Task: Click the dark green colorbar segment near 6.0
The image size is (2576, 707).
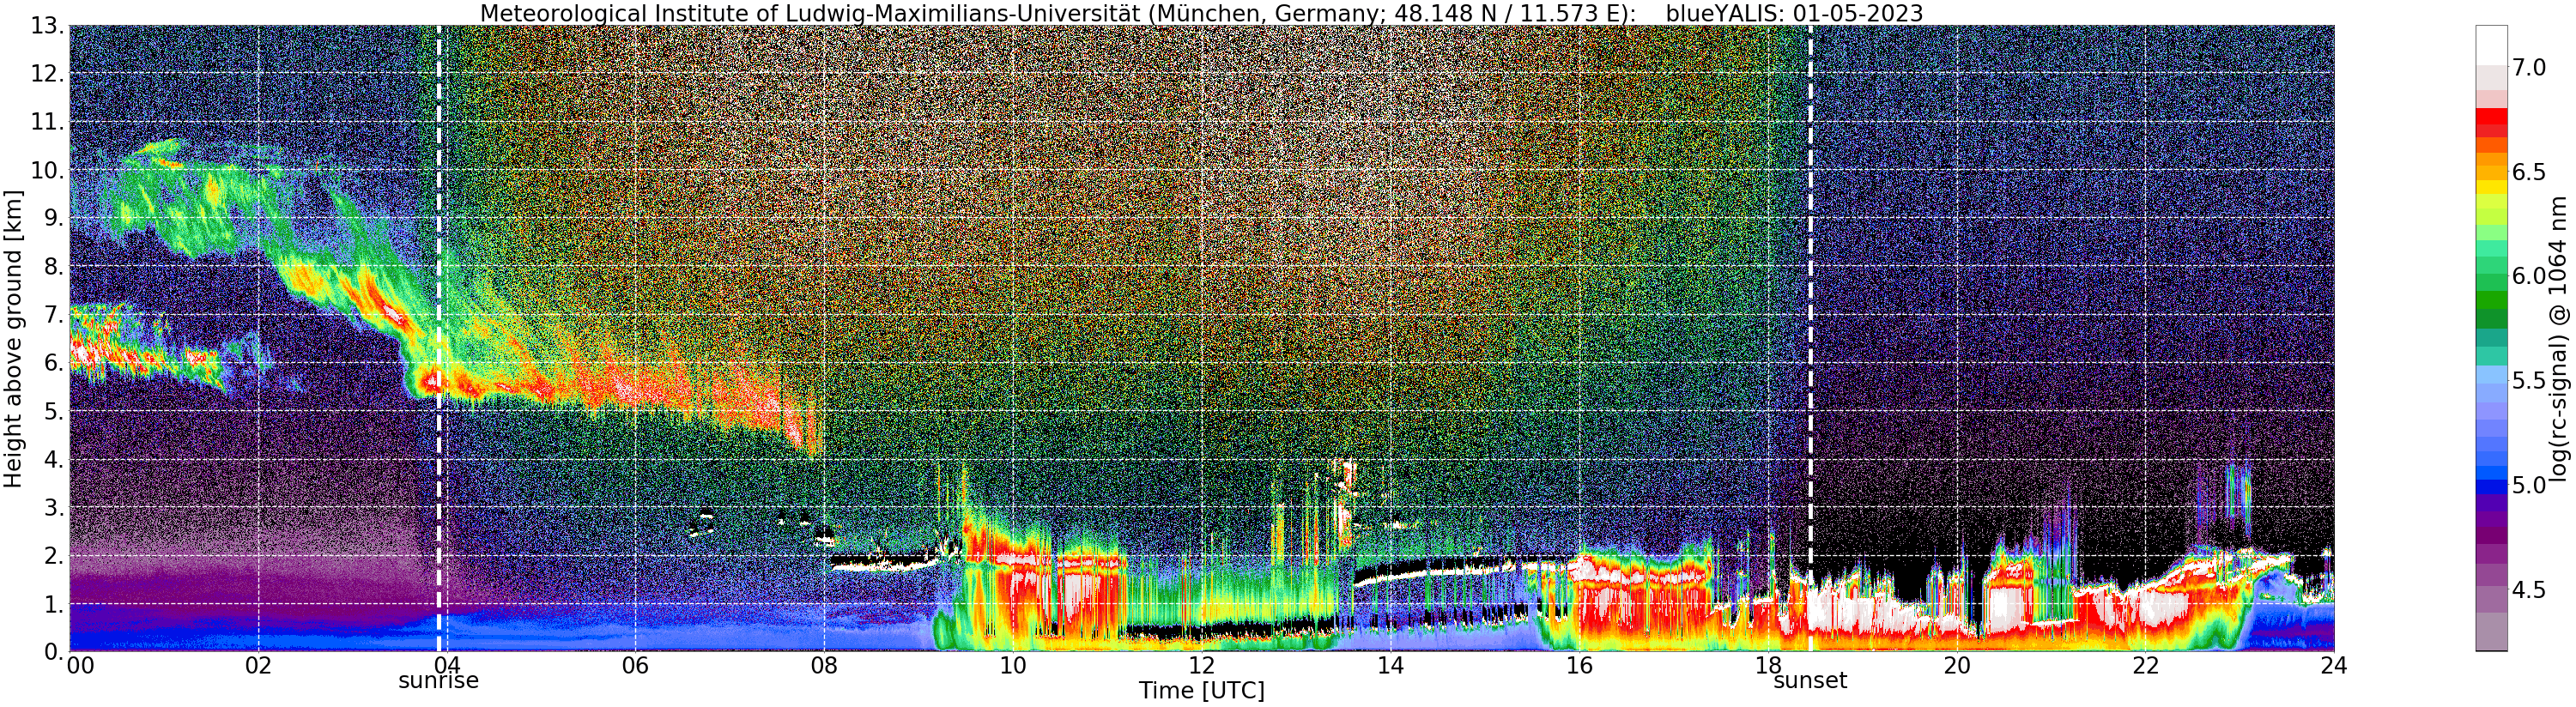Action: pyautogui.click(x=2491, y=318)
